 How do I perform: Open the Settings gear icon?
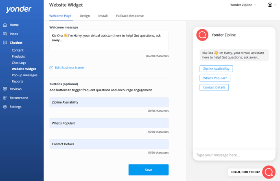point(5,107)
